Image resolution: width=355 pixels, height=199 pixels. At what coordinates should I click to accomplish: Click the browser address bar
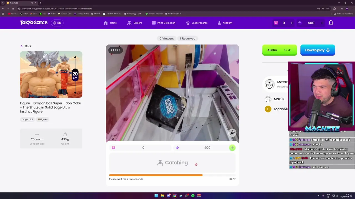(166, 9)
